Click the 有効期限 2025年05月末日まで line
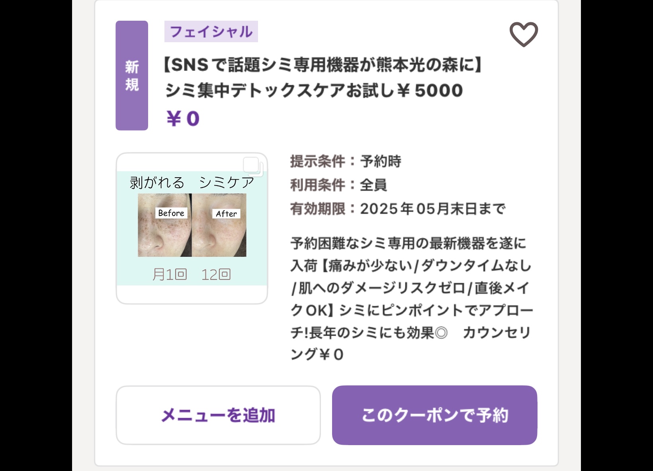The height and width of the screenshot is (471, 653). (398, 209)
